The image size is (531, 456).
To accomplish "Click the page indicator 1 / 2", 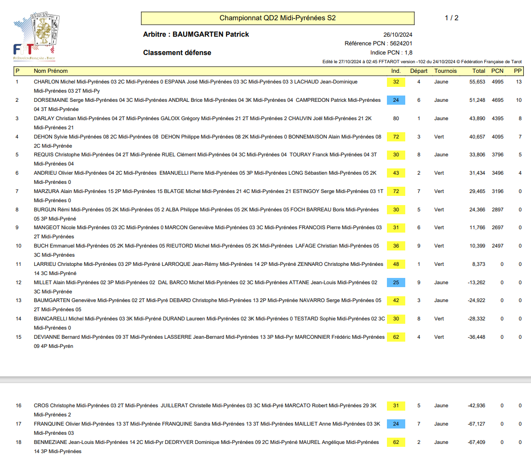I will (451, 18).
